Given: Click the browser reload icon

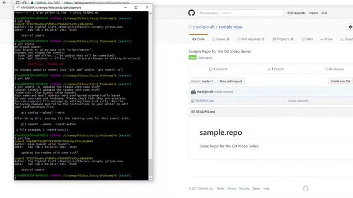Looking at the screenshot, I should tap(18, 2).
